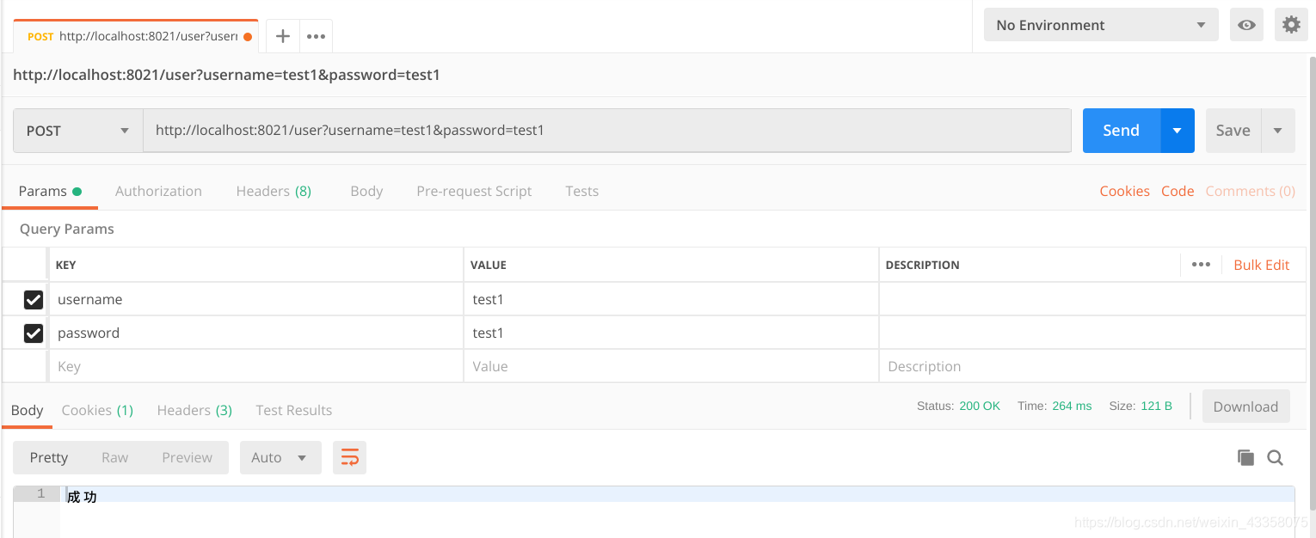Click the request URL input field

pyautogui.click(x=606, y=131)
